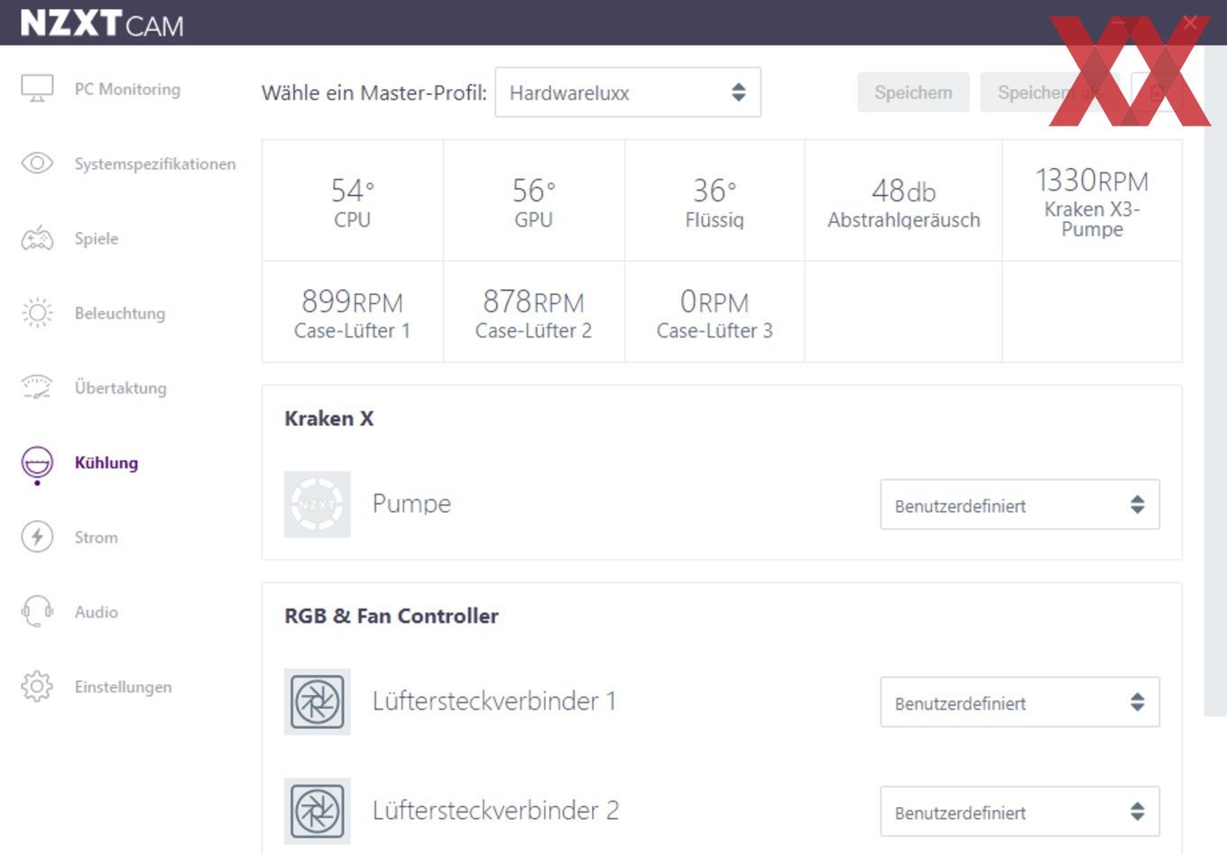Open the Spiele section
The height and width of the screenshot is (854, 1227).
pos(97,239)
